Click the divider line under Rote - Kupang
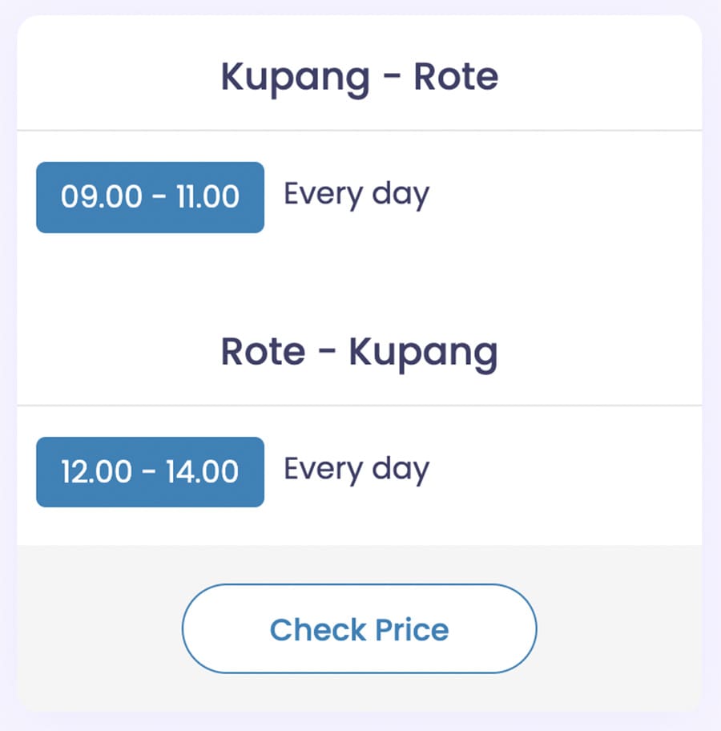 point(360,406)
